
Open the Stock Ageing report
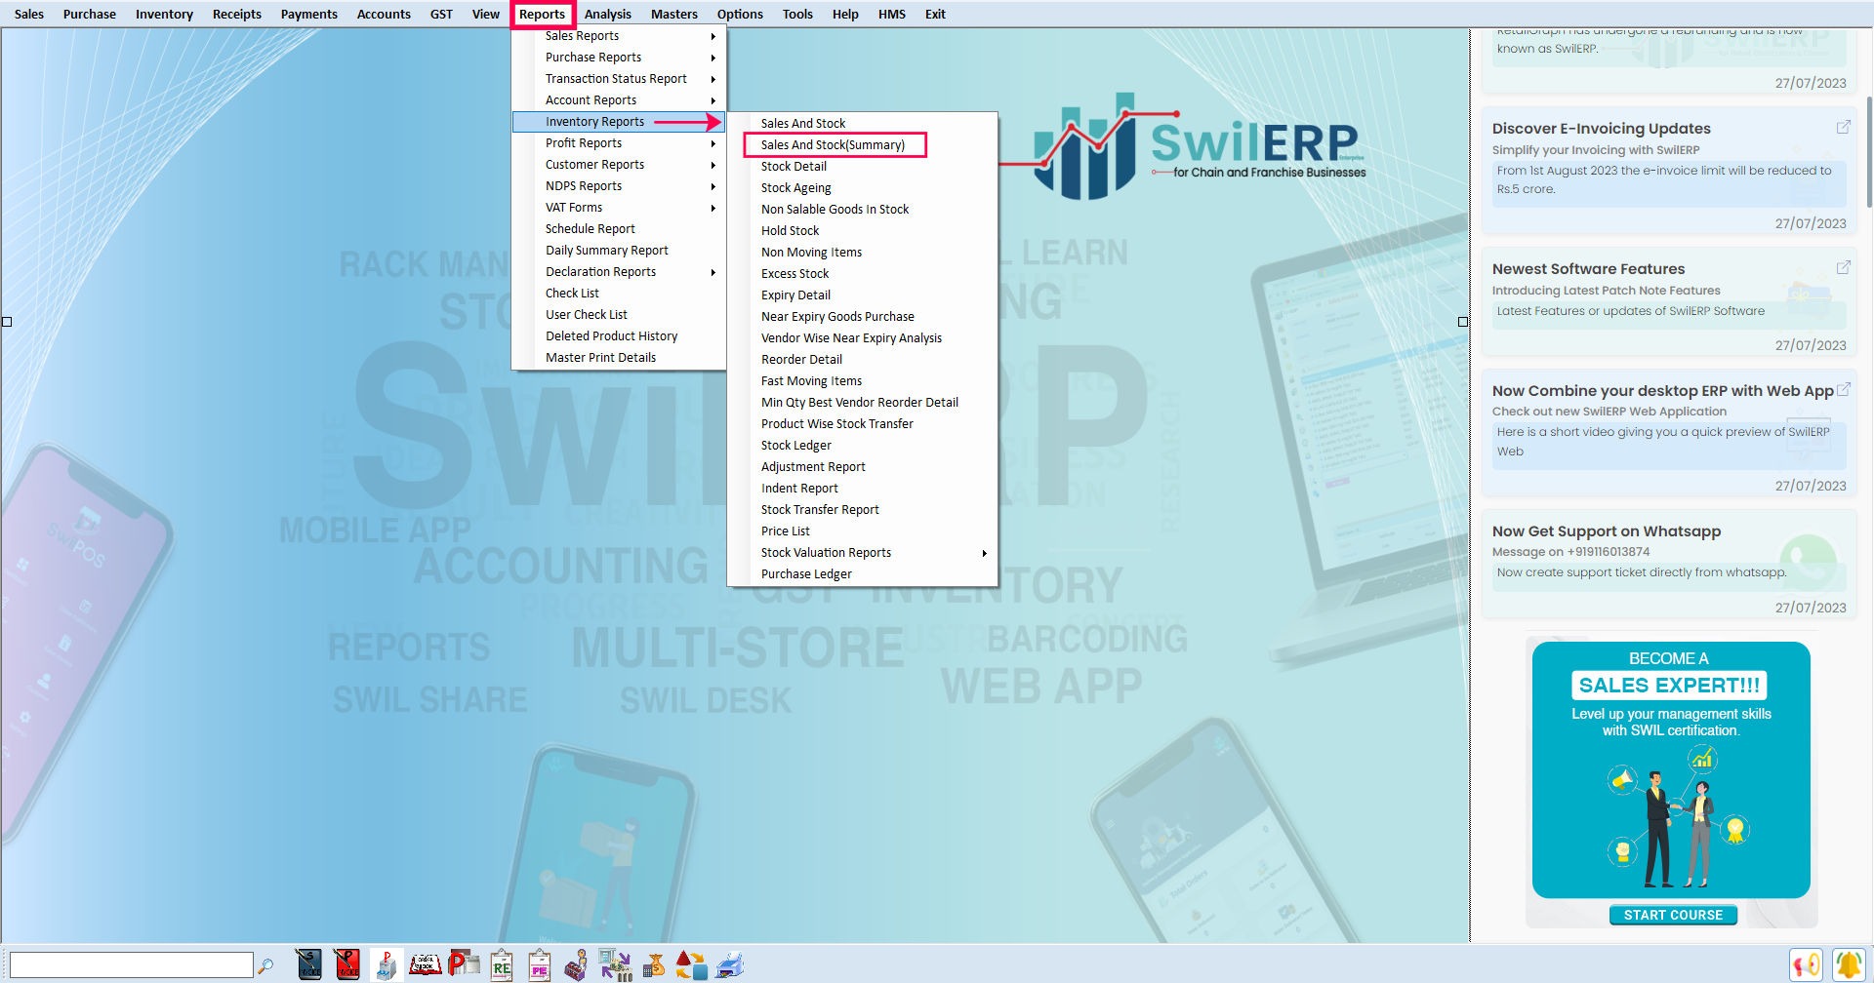863,188
